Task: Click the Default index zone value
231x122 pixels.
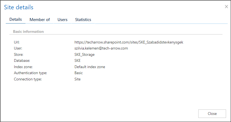Action: [x=90, y=67]
